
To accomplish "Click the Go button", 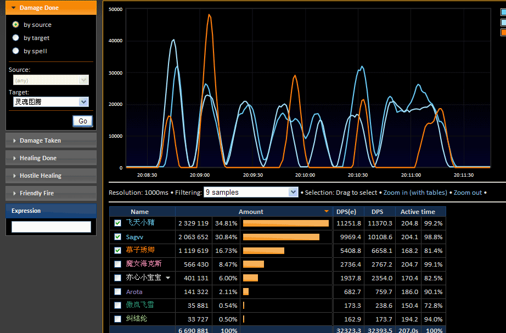I will tap(83, 121).
